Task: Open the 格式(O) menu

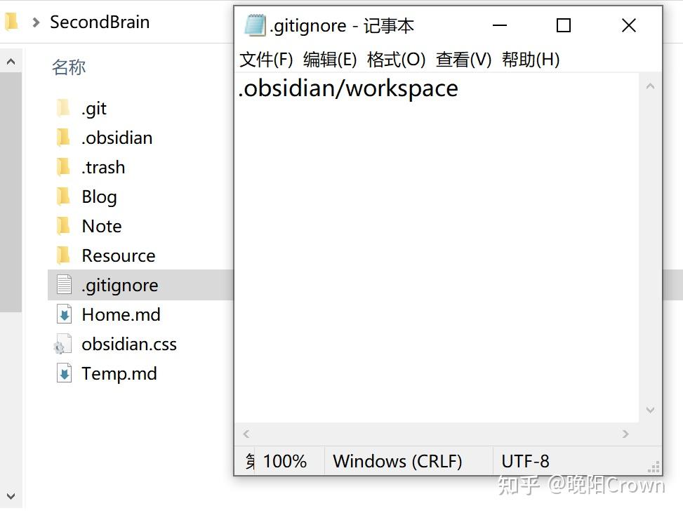Action: click(396, 60)
